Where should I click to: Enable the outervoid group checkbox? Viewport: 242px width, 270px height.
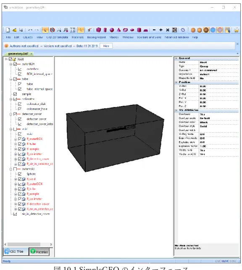[15, 169]
